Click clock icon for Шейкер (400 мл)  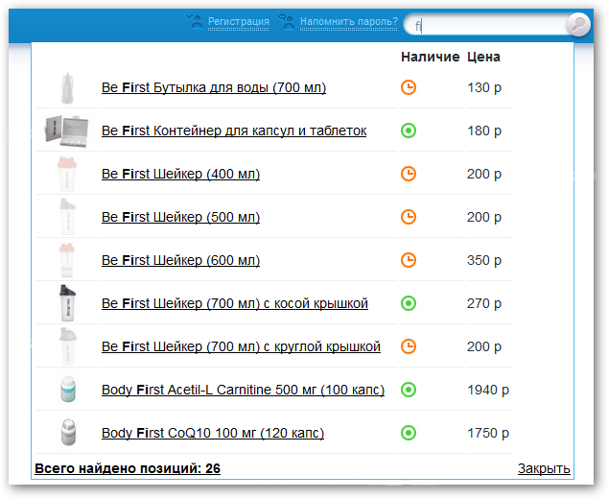409,174
